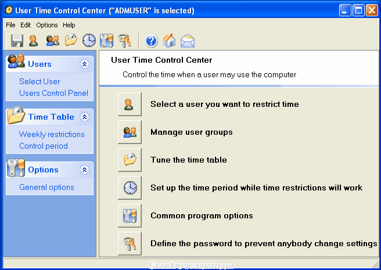
Task: Click the tools options toolbar icon
Action: 106,41
